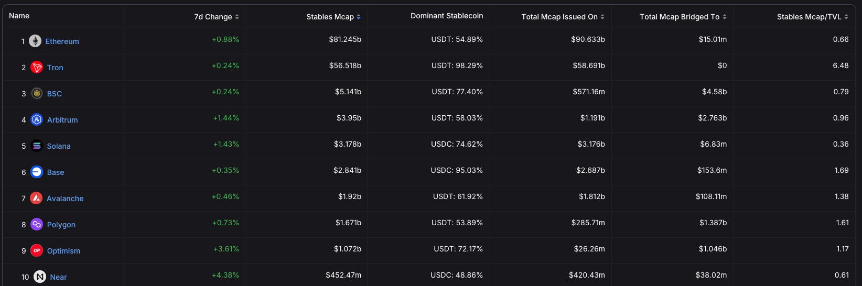The width and height of the screenshot is (862, 286).
Task: Click the Base chain logo icon
Action: tap(37, 172)
